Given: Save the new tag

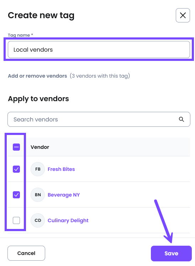Looking at the screenshot, I should click(171, 254).
